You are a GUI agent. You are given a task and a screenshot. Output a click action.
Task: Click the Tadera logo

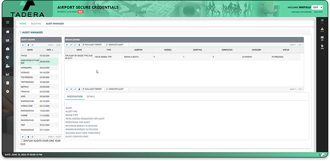[x=27, y=9]
